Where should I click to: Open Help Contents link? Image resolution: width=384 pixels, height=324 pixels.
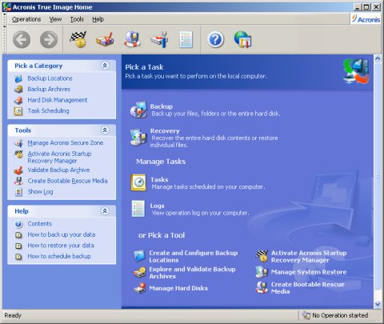pos(39,223)
